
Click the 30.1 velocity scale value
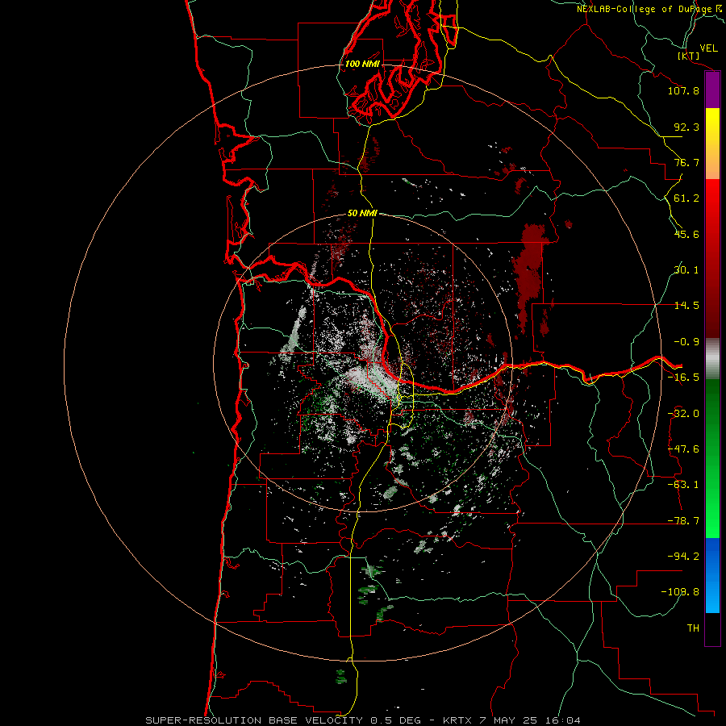(x=686, y=270)
